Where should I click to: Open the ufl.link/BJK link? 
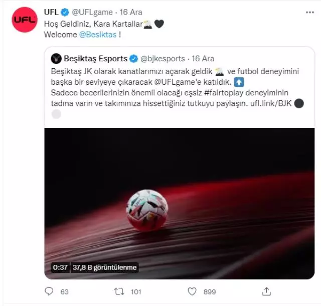[271, 103]
